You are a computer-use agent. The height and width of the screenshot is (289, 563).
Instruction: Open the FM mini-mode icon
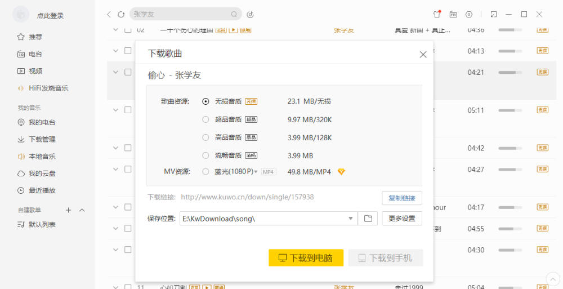tap(453, 15)
